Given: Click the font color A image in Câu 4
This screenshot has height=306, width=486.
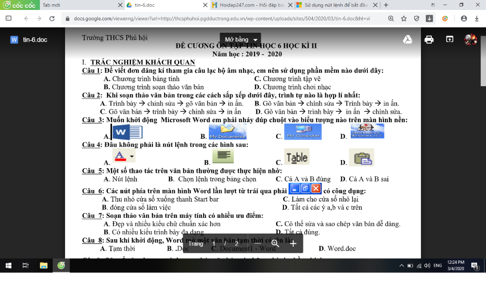Looking at the screenshot, I should click(x=124, y=156).
